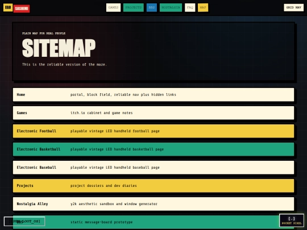Toggle the GRID NAV button
Viewport: 307px width, 230px height.
tap(294, 7)
